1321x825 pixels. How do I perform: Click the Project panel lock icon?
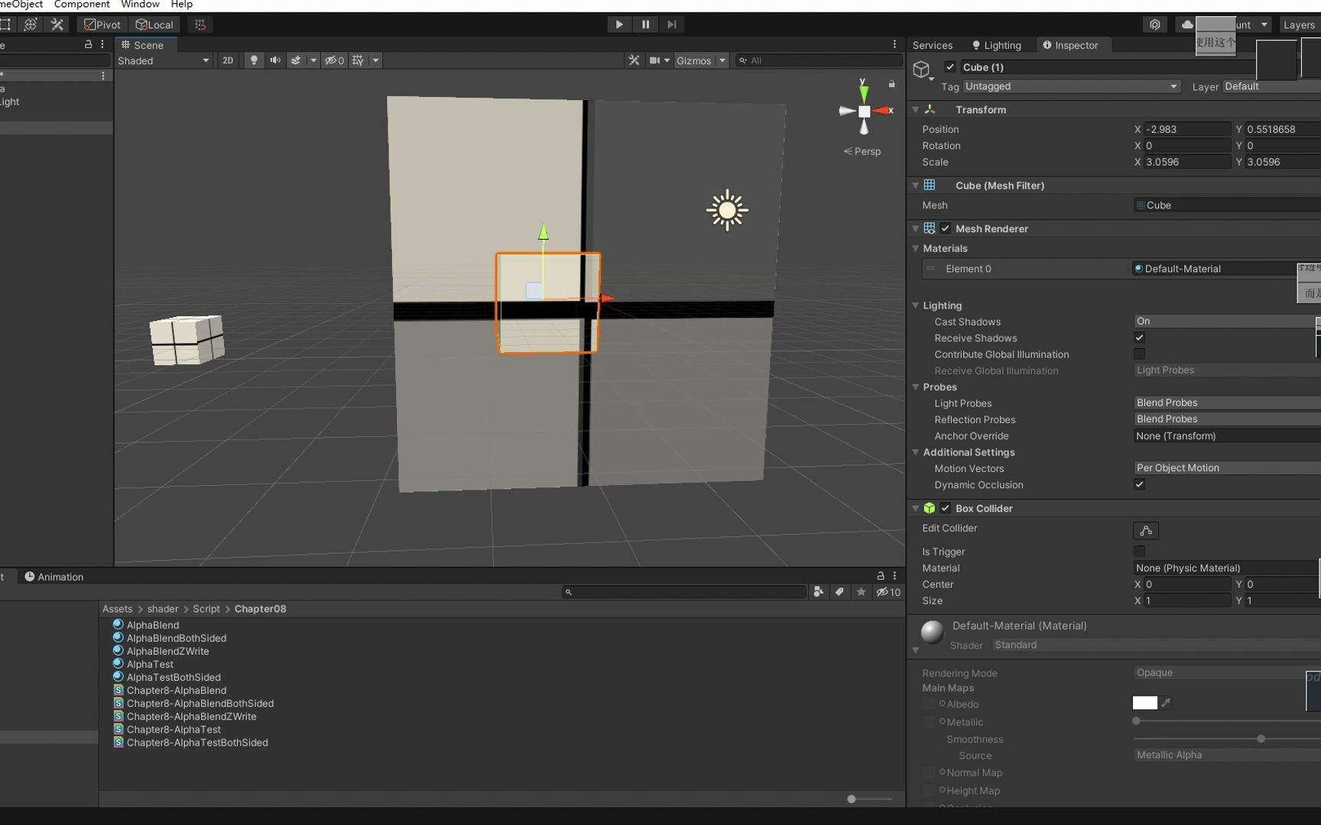[881, 576]
